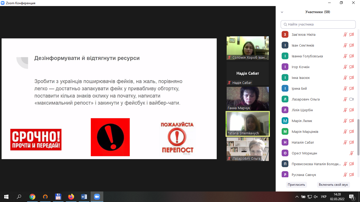The image size is (360, 202).
Task: Select Tatiana Shlemkevych video thumbnail
Action: (x=247, y=124)
